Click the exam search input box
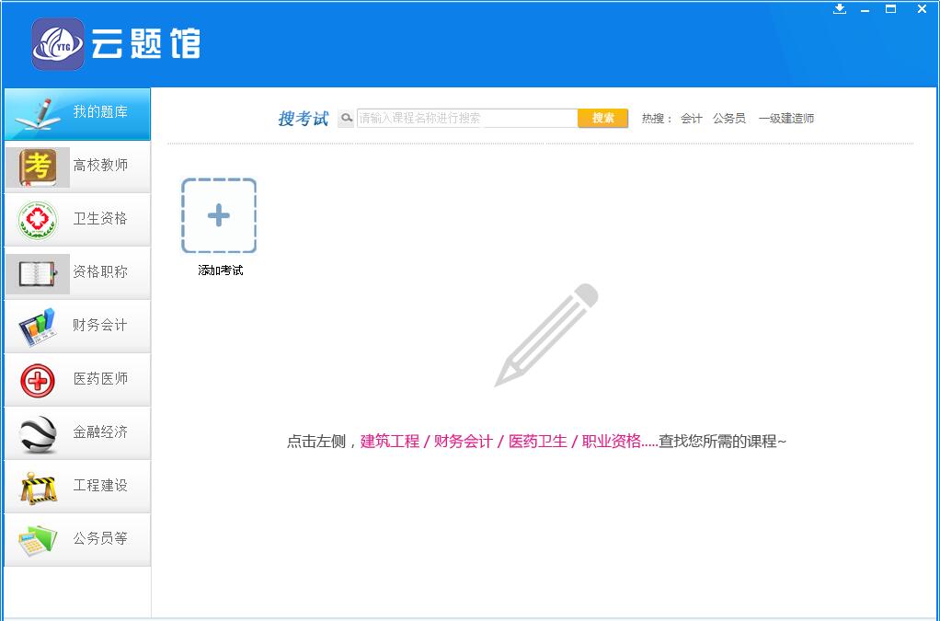Screen dimensions: 940x621 point(464,118)
